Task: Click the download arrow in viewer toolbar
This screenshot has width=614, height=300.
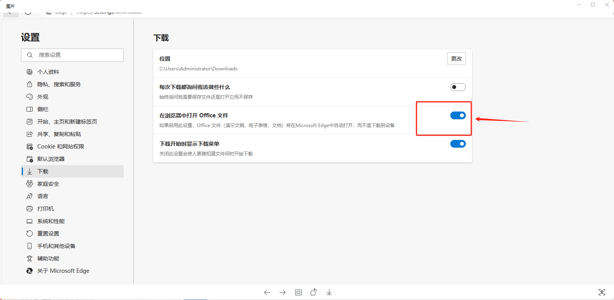Action: 329,292
